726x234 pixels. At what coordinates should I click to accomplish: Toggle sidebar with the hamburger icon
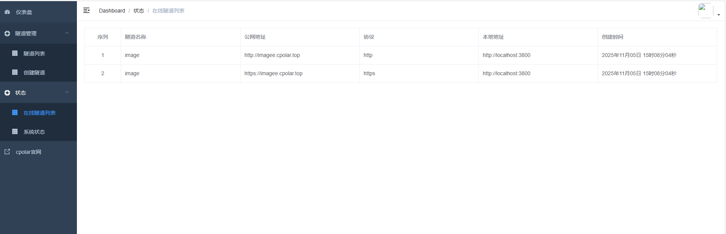click(86, 11)
